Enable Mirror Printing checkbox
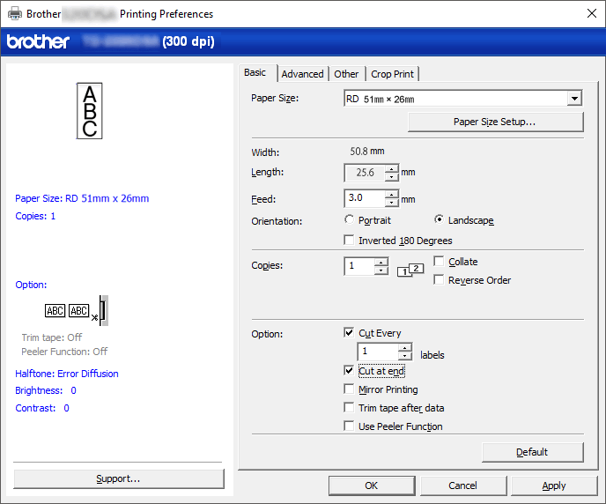Image resolution: width=606 pixels, height=504 pixels. coord(350,389)
